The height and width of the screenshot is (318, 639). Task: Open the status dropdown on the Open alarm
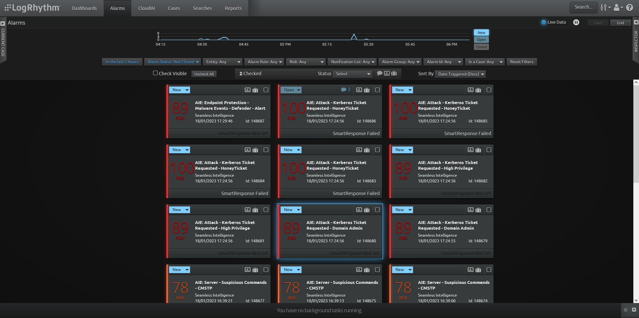pos(291,90)
